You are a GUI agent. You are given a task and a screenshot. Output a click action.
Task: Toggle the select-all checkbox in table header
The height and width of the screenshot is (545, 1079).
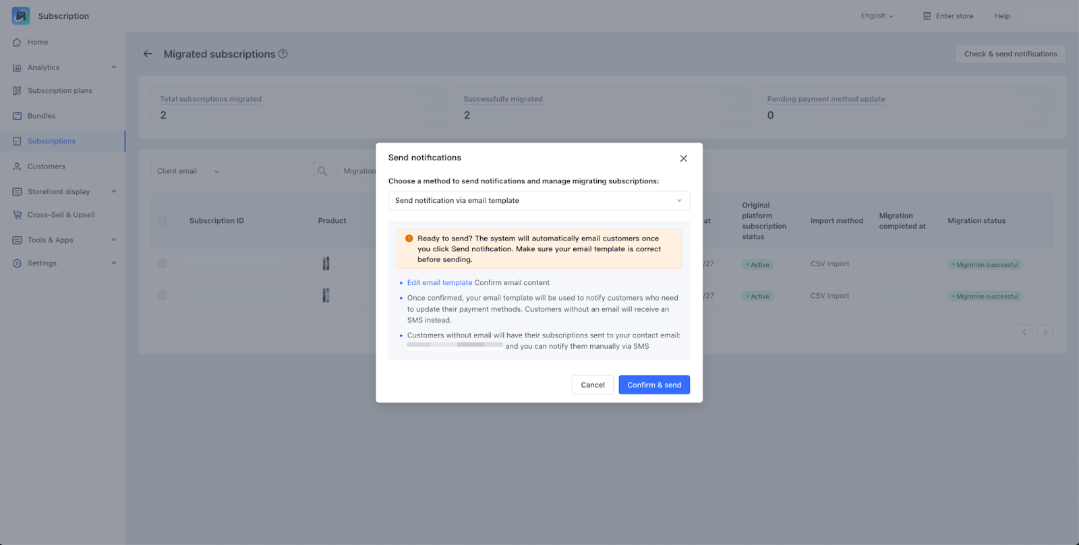coord(162,221)
